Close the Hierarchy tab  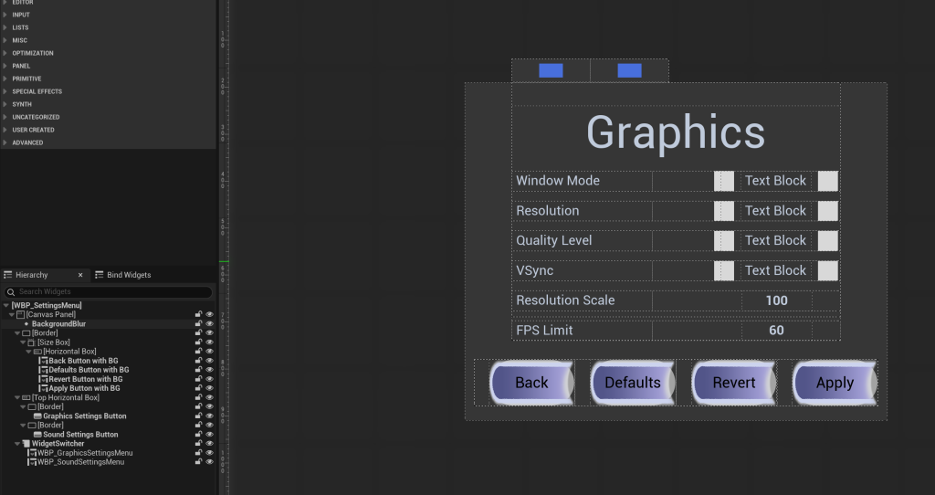pyautogui.click(x=80, y=275)
